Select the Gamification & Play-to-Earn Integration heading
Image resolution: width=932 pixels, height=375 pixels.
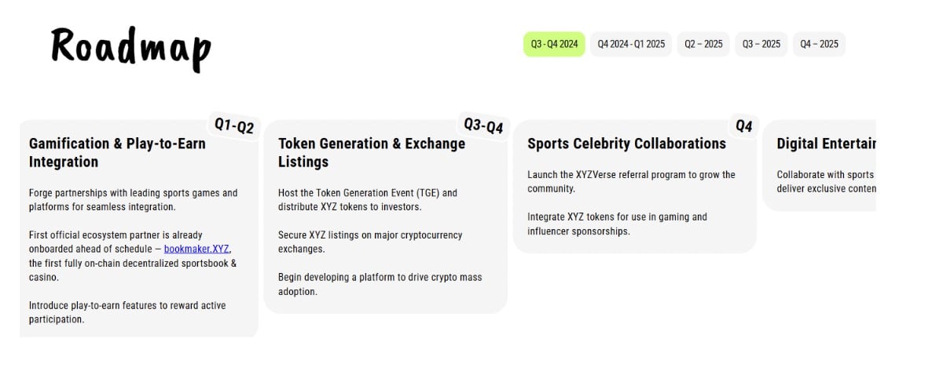click(117, 153)
